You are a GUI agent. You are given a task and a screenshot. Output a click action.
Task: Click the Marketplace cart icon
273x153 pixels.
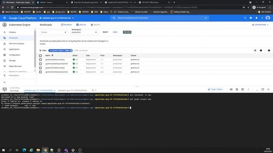tap(5, 76)
